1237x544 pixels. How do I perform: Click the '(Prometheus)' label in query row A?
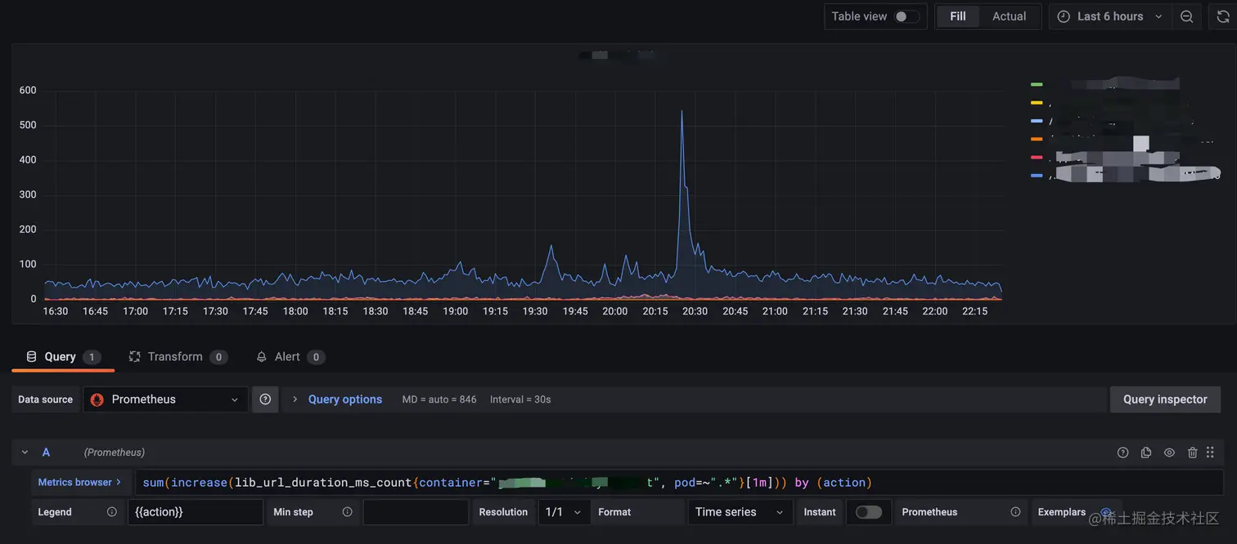pos(115,453)
